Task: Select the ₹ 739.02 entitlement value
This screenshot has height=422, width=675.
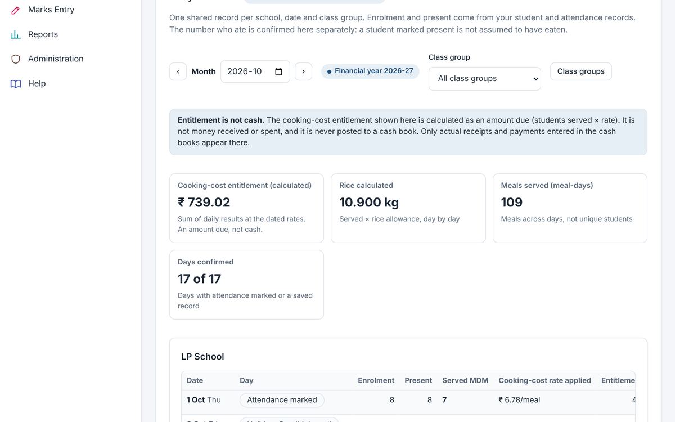Action: pos(204,203)
